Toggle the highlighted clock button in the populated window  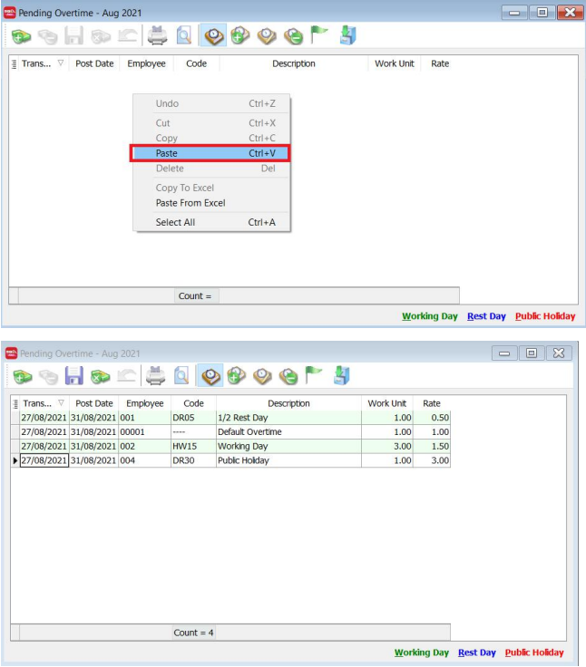[x=210, y=375]
